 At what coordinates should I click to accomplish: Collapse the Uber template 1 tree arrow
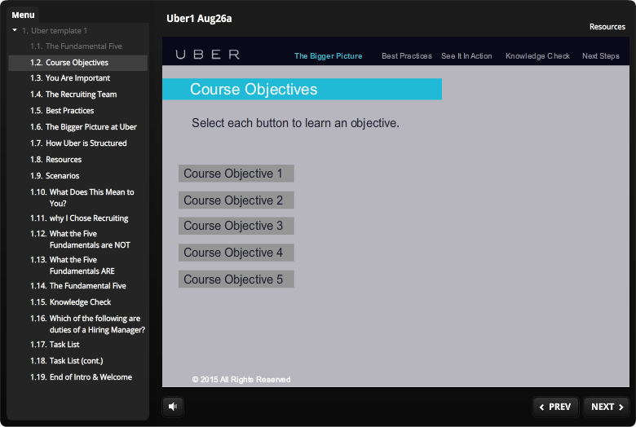pos(15,30)
